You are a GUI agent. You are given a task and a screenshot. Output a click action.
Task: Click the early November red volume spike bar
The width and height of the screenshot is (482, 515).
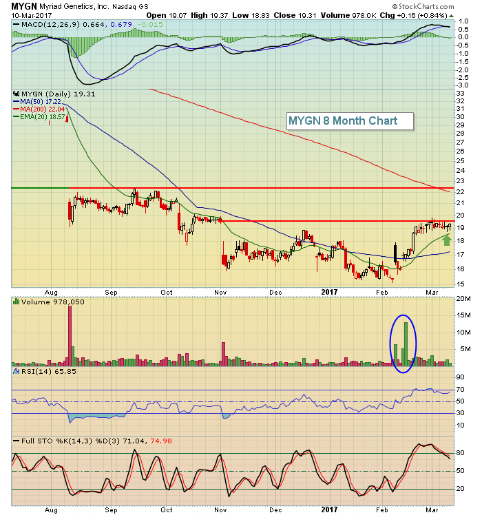click(223, 354)
